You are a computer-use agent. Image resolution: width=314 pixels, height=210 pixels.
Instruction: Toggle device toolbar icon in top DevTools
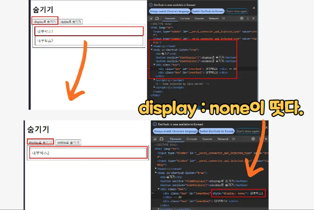157,18
